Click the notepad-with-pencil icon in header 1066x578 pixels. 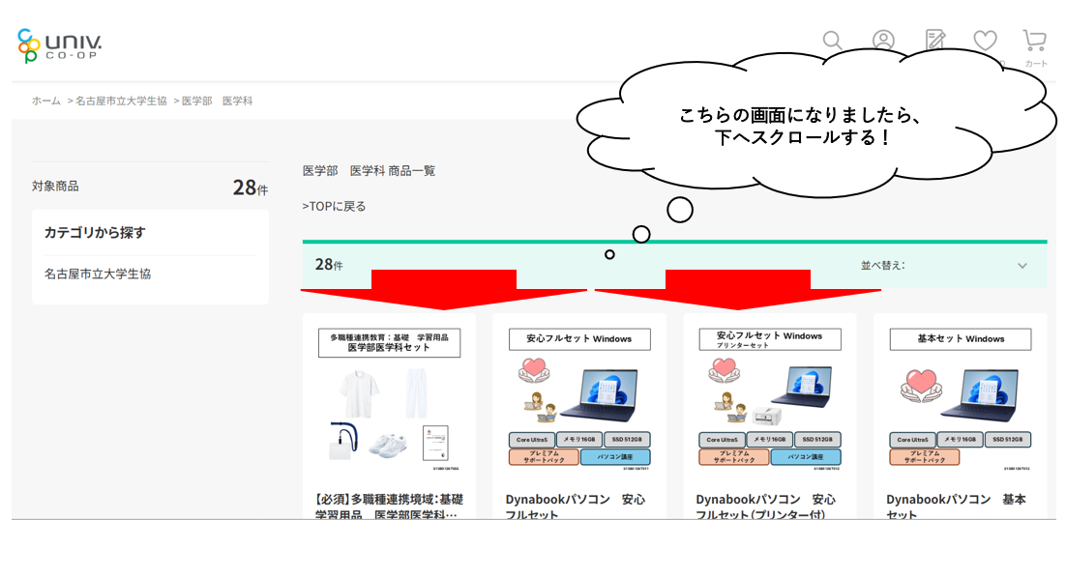coord(934,40)
